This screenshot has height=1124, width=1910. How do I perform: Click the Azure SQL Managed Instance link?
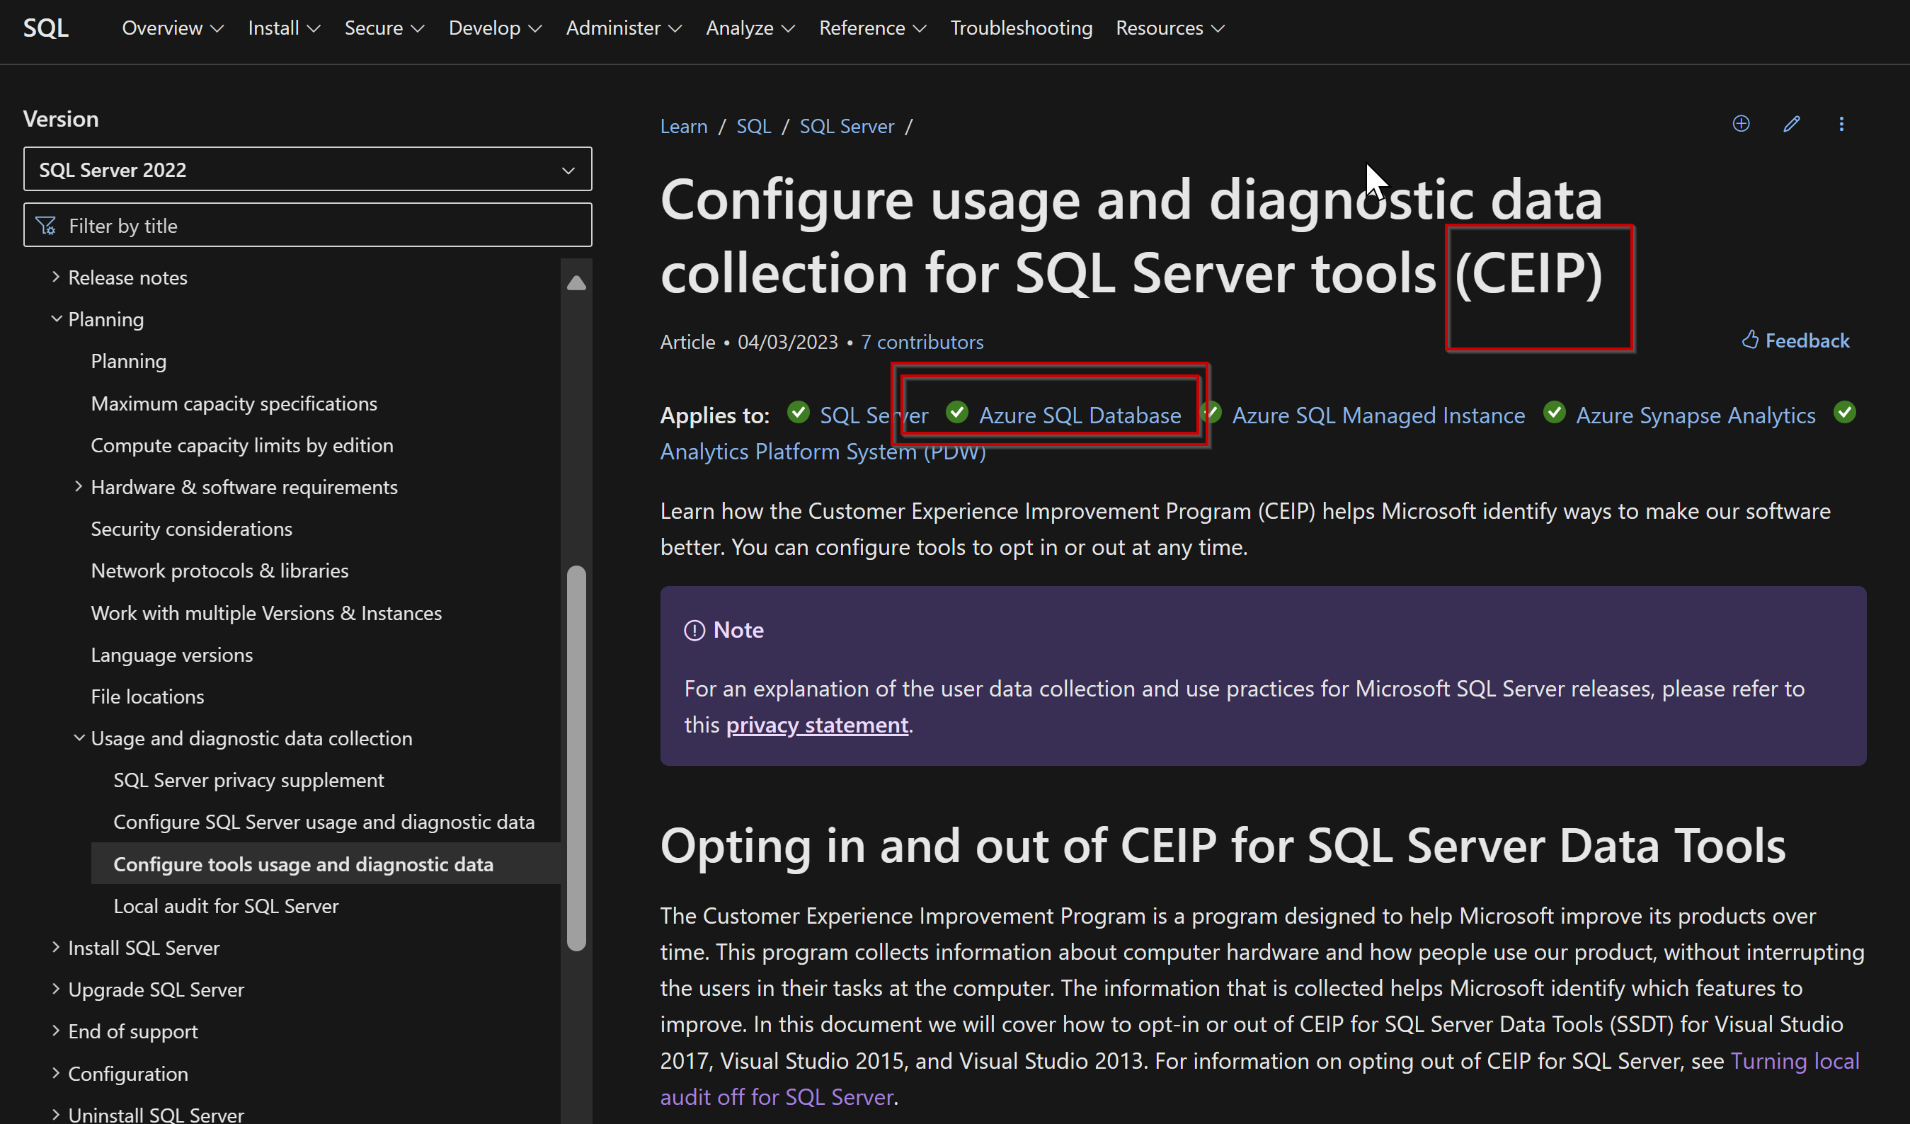point(1378,415)
